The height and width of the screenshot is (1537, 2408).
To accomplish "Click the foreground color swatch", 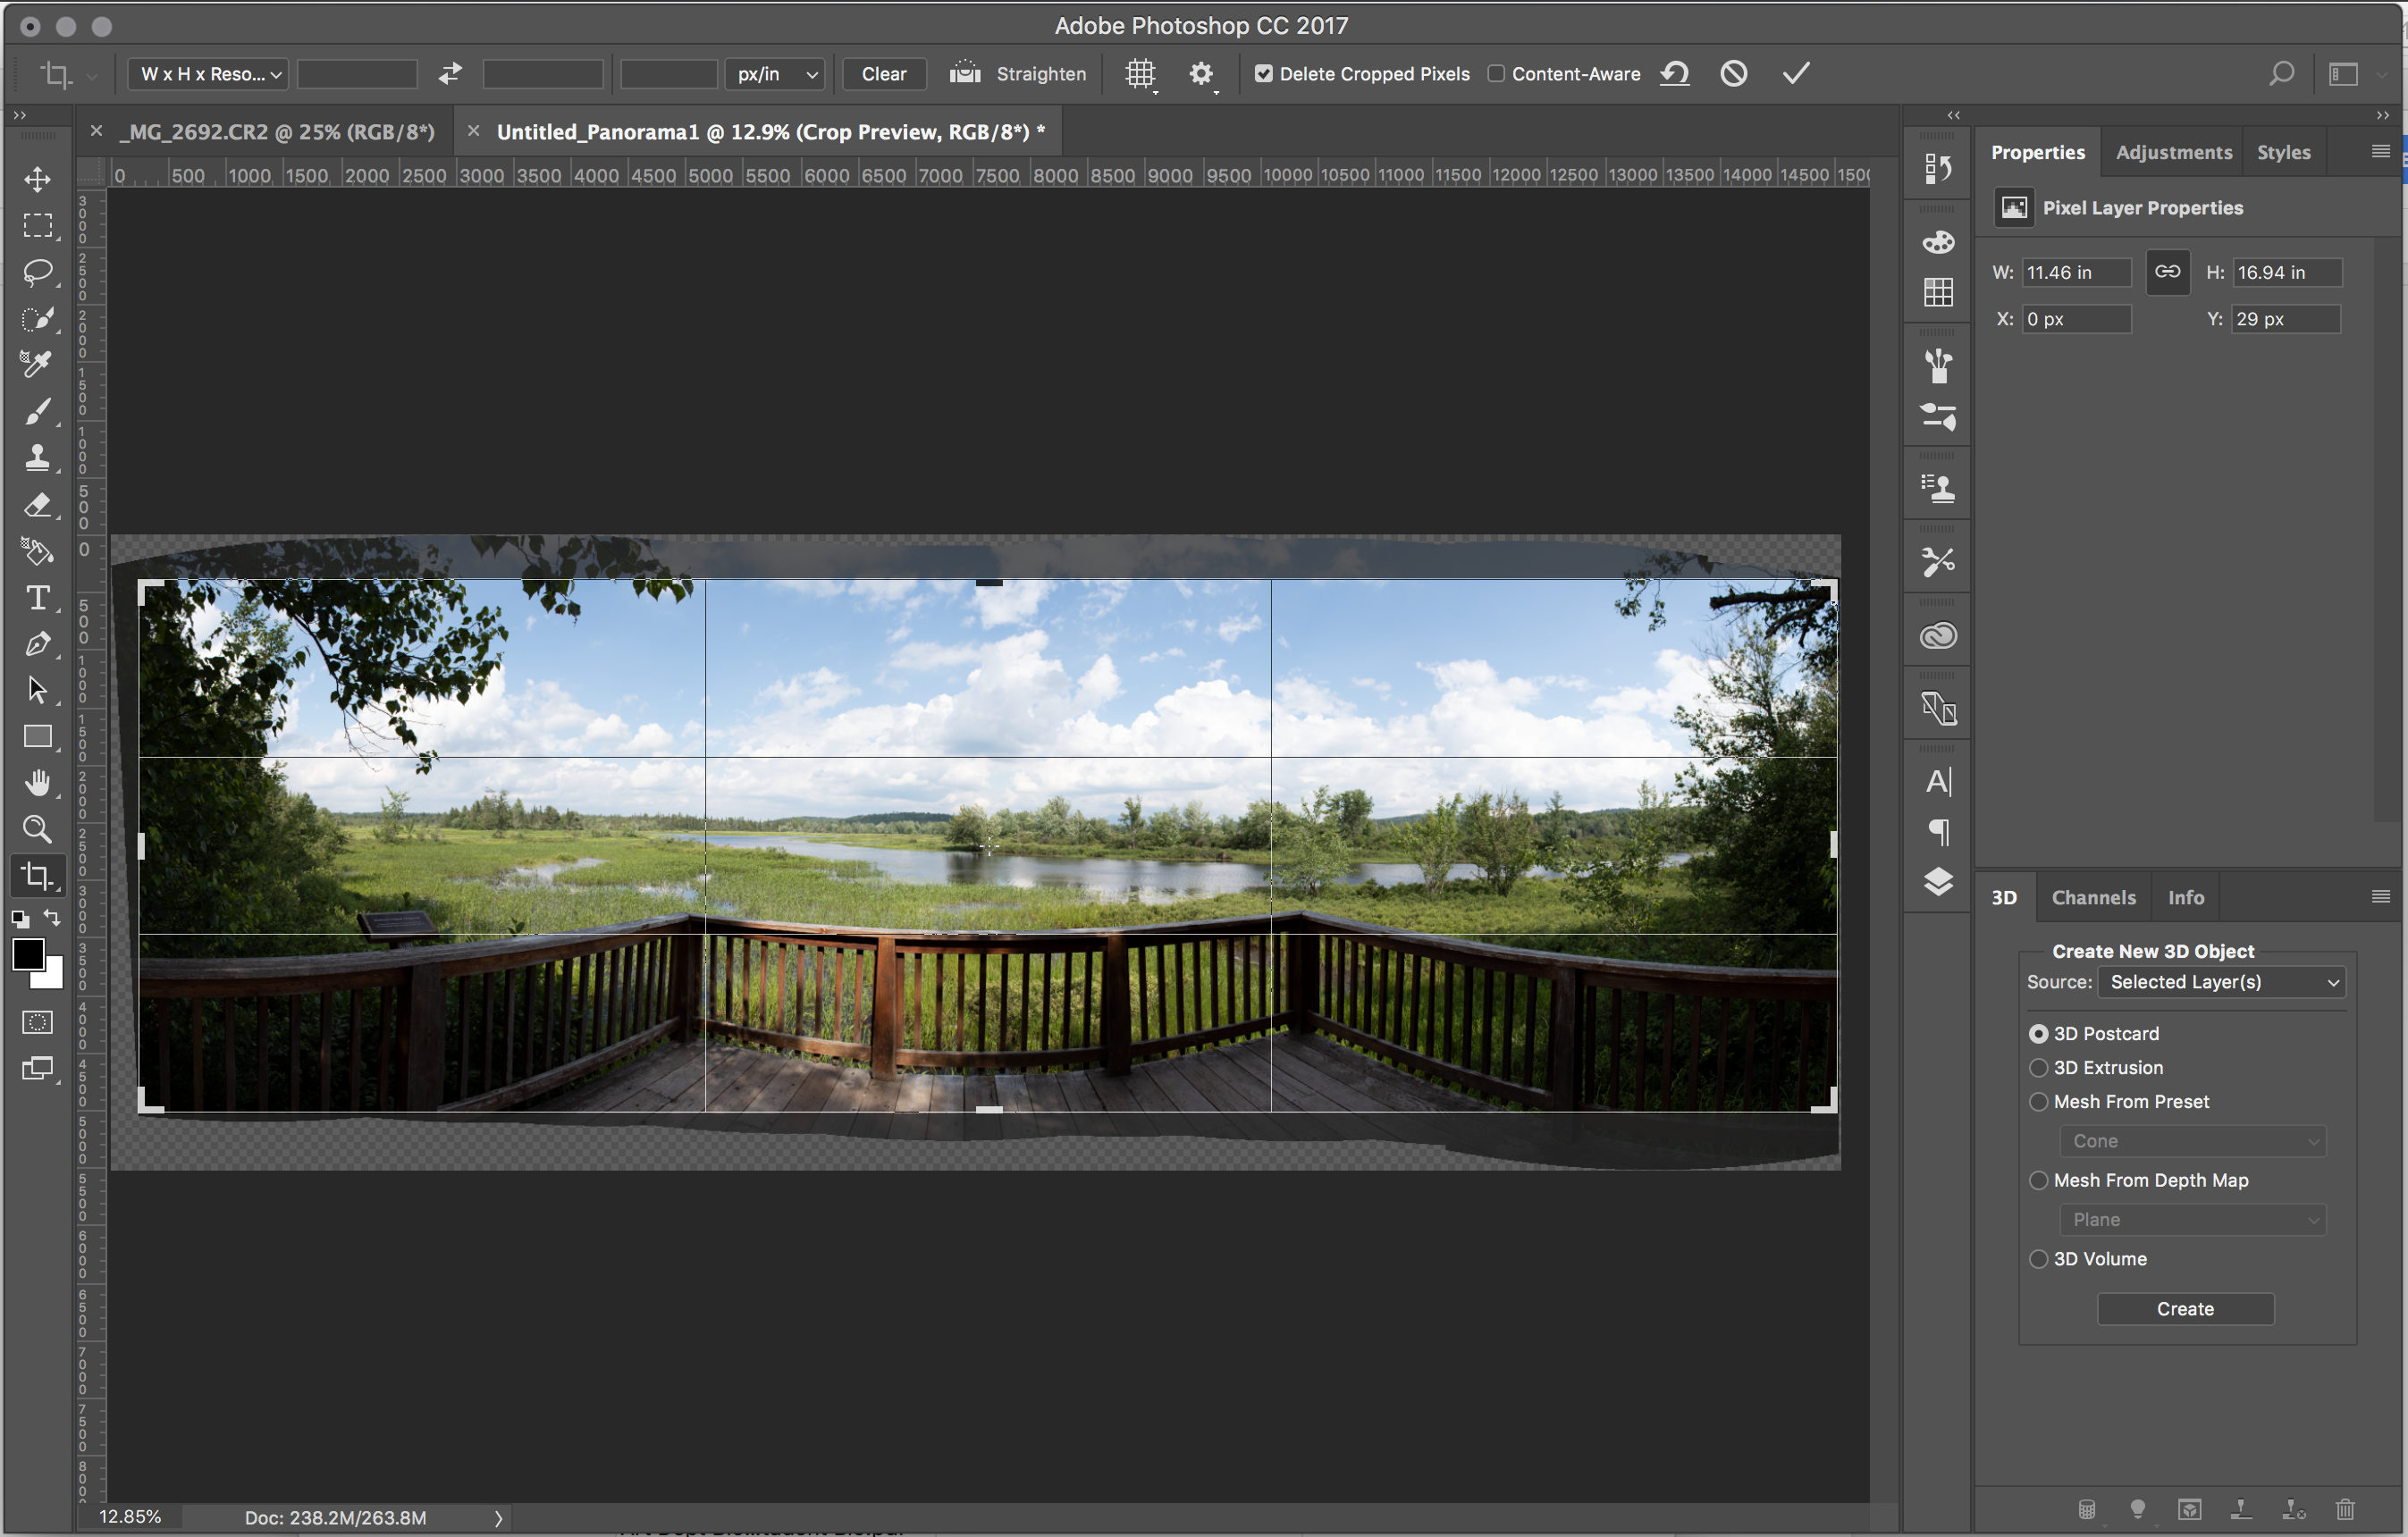I will [x=27, y=955].
